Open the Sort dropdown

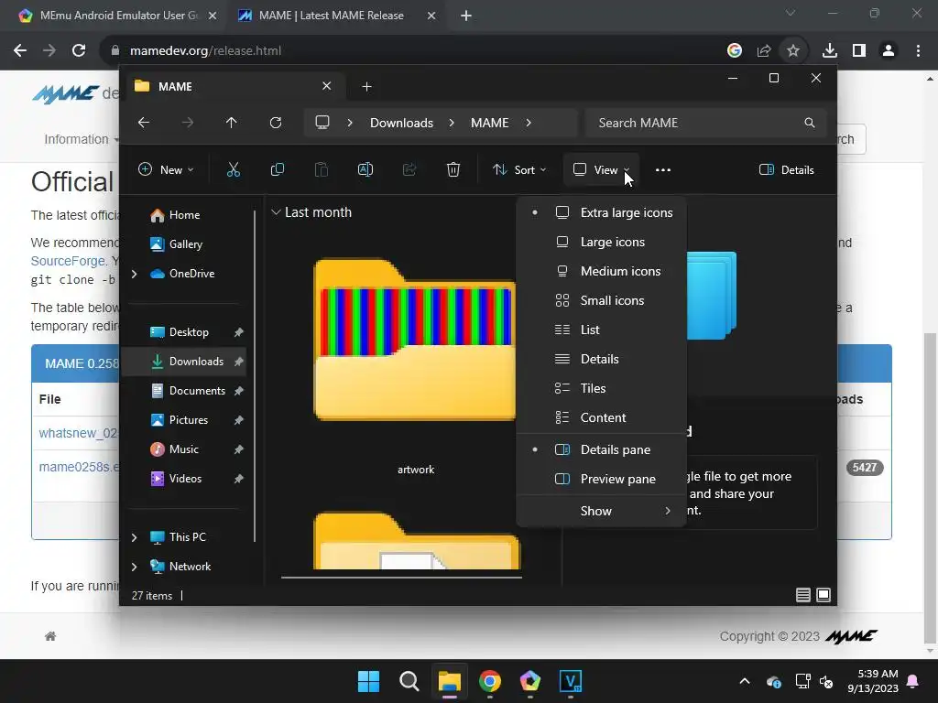click(x=519, y=169)
